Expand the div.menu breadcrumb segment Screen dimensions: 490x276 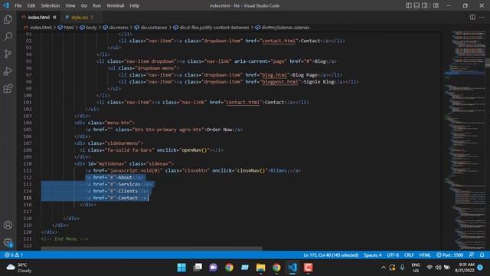tap(119, 28)
